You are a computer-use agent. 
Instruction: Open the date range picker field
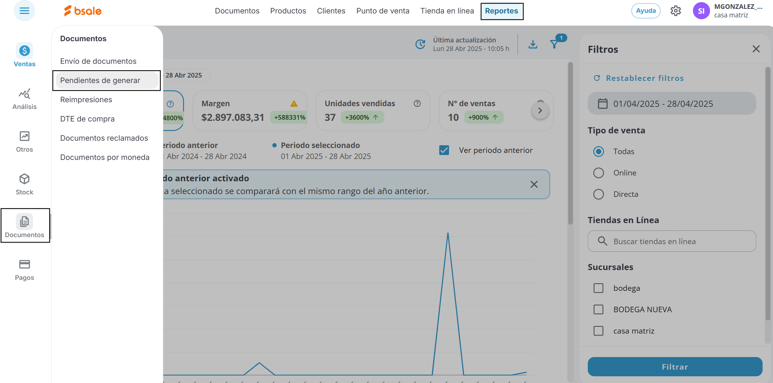coord(672,103)
